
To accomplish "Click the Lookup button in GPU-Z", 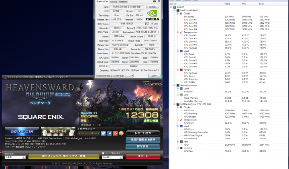I will pyautogui.click(x=153, y=7).
